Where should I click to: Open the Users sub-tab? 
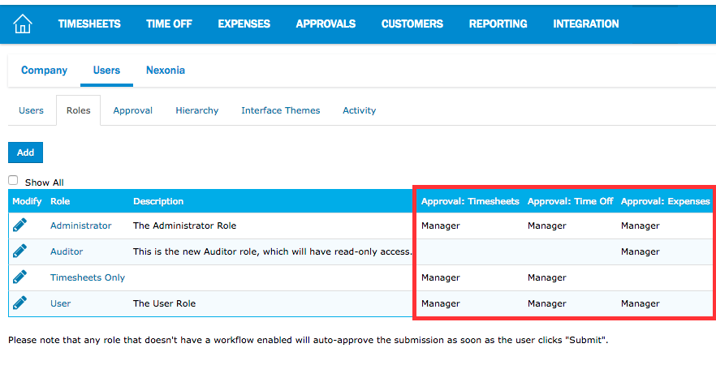coord(31,110)
